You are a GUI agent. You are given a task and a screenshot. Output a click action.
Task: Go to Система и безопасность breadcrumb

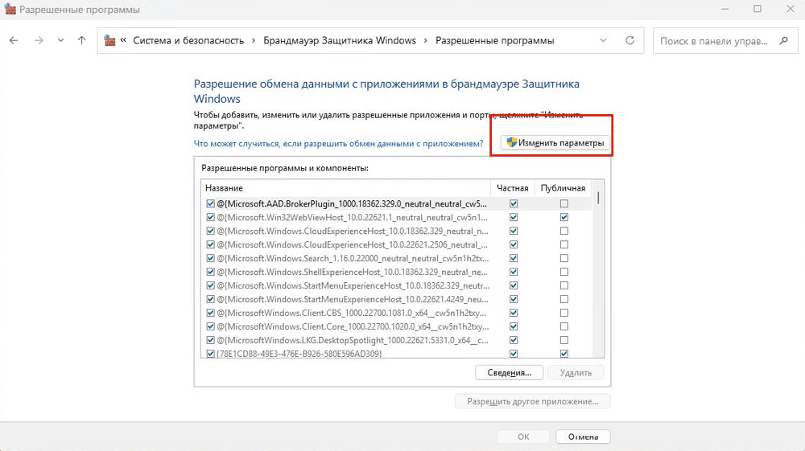188,40
